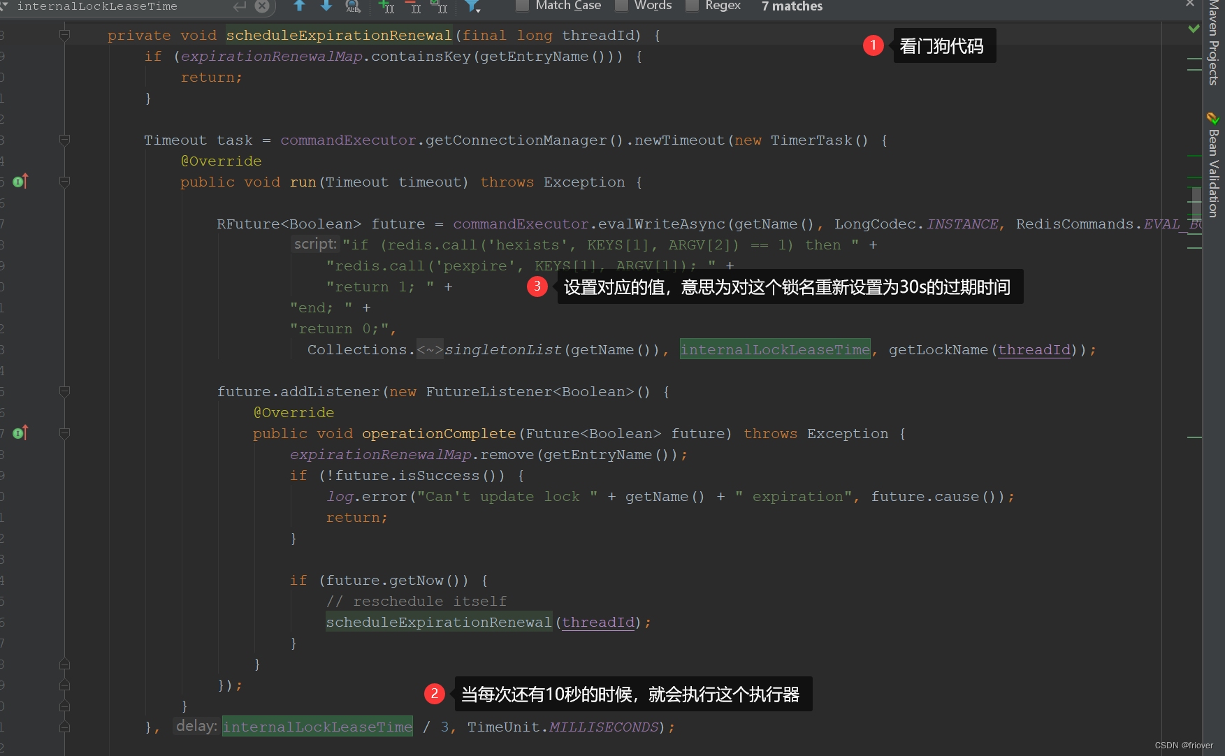Click singletonList in the Collections call
This screenshot has width=1225, height=756.
[503, 349]
